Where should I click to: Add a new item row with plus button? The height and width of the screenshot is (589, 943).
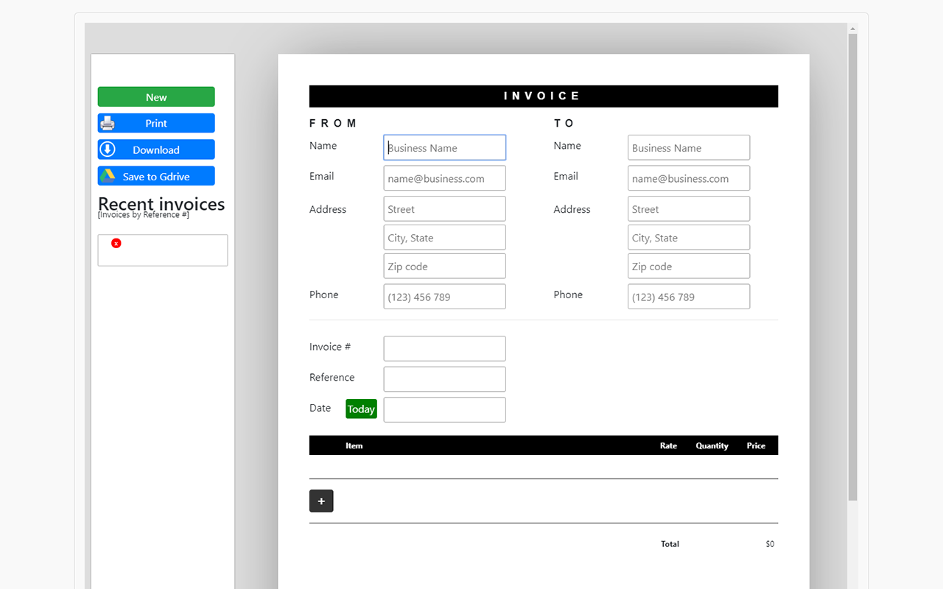(321, 501)
